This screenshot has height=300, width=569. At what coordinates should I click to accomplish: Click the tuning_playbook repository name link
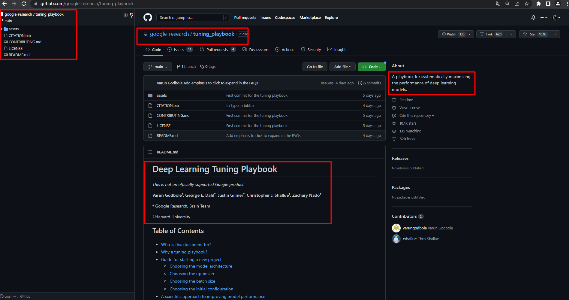(214, 34)
